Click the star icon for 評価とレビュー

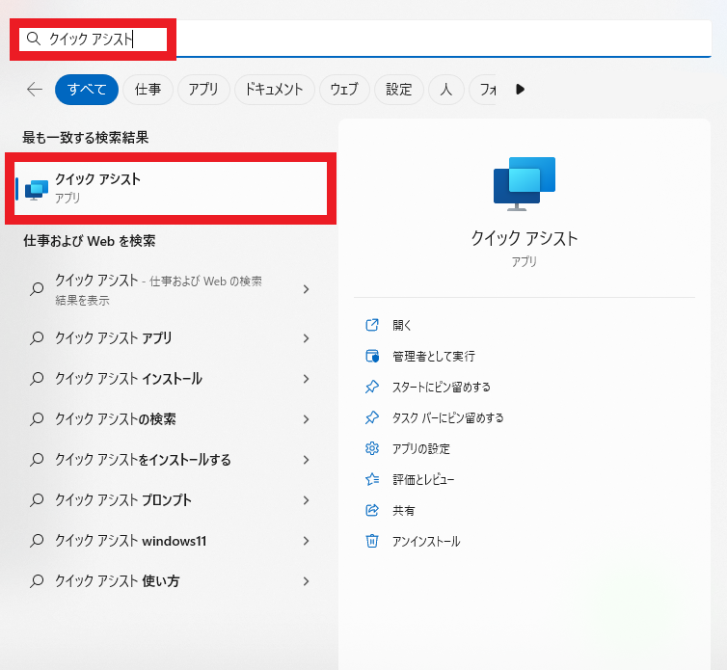(372, 479)
